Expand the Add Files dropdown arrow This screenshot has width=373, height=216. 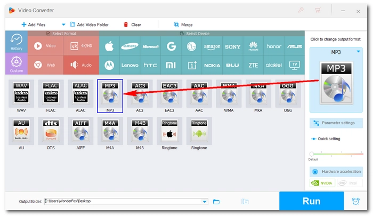[x=63, y=25]
